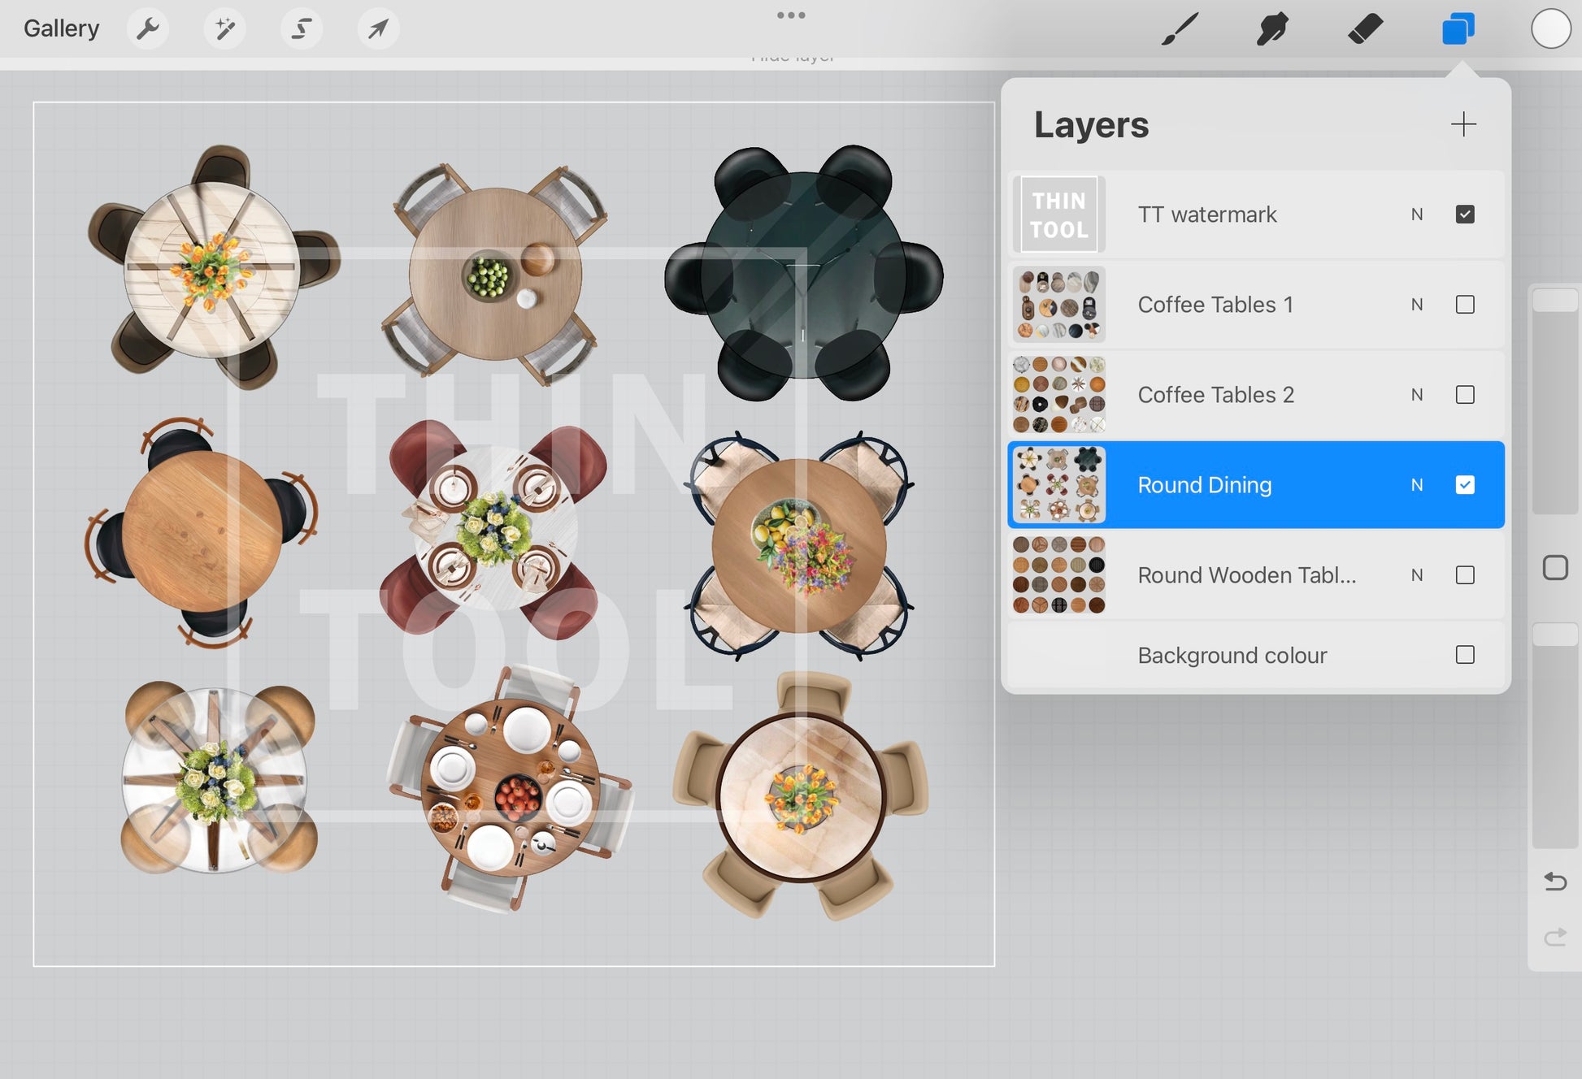The height and width of the screenshot is (1079, 1582).
Task: Enable the Background colour checkbox
Action: click(x=1465, y=655)
